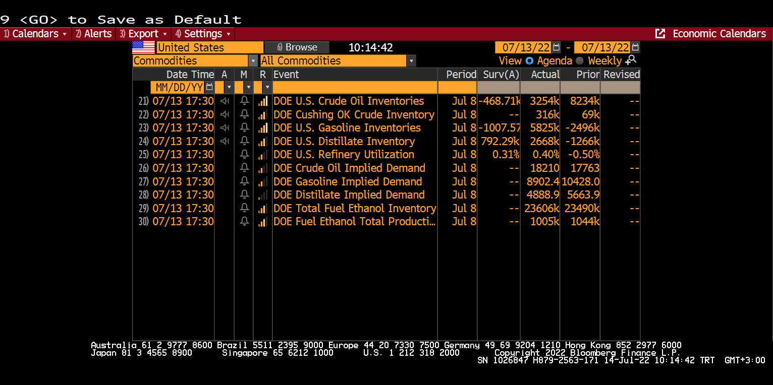Click the Event filter input field
This screenshot has width=773, height=385.
tap(355, 87)
